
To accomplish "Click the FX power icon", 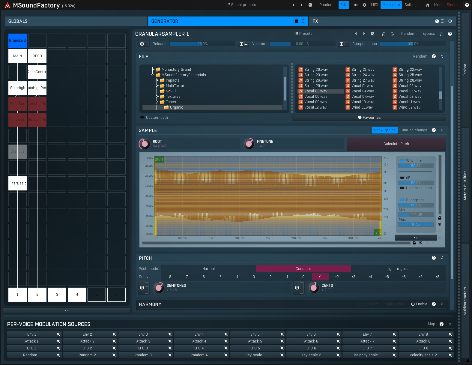I will tap(450, 21).
